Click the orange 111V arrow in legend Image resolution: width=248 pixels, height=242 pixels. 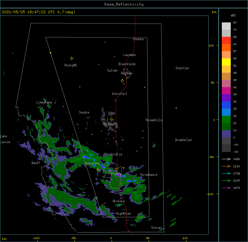(x=226, y=166)
